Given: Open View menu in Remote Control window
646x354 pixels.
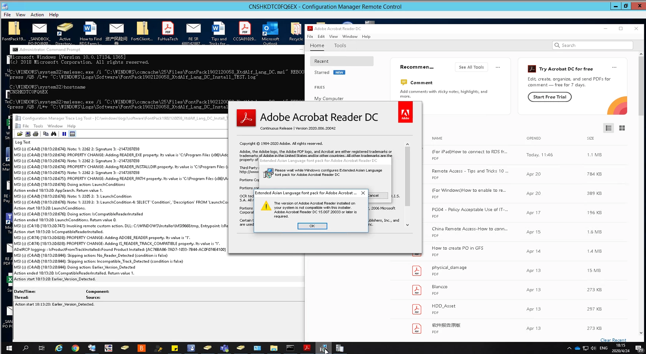Looking at the screenshot, I should click(x=20, y=15).
